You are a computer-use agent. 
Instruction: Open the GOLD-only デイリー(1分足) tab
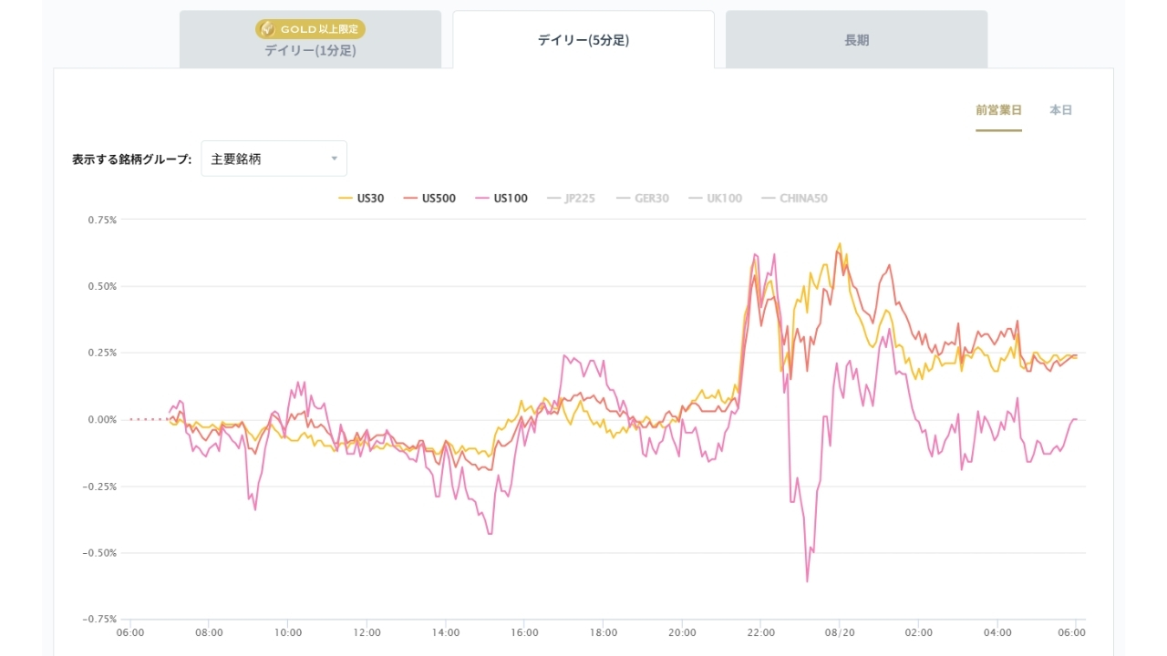tap(310, 39)
